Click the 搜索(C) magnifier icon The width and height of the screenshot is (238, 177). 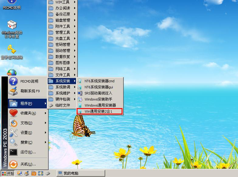[x=13, y=142]
